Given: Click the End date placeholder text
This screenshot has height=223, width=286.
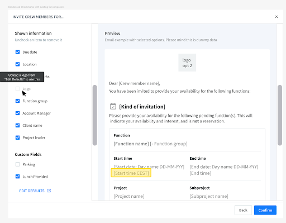Looking at the screenshot, I should point(224,167).
